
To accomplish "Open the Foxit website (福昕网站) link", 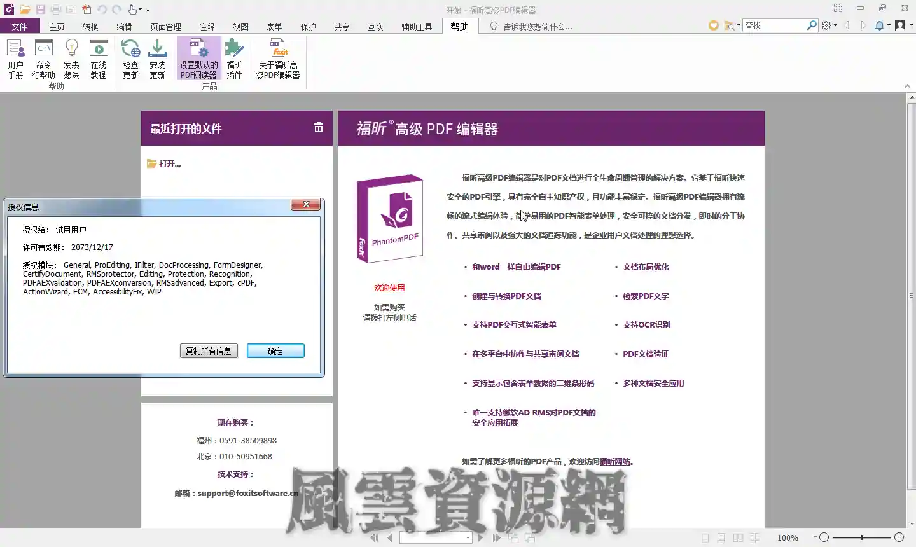I will pos(615,462).
